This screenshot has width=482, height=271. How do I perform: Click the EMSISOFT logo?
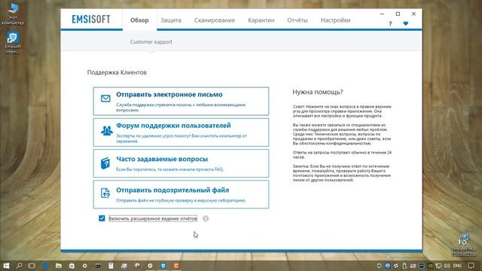(x=91, y=20)
